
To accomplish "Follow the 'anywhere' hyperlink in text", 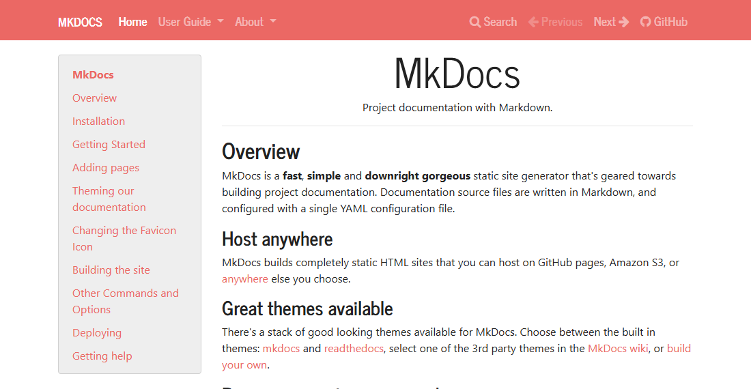I will point(244,279).
